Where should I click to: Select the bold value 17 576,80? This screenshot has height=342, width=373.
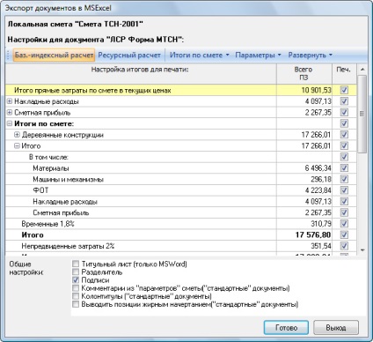[313, 235]
